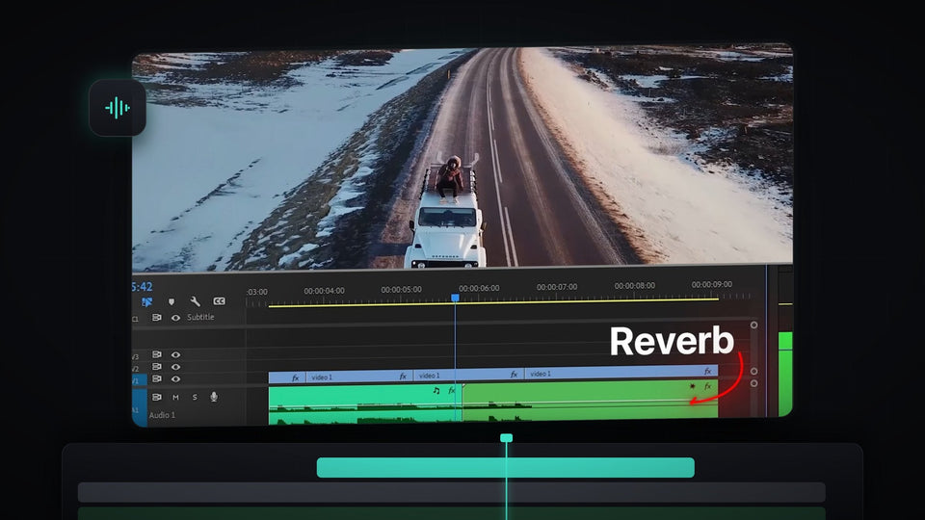Screen dimensions: 925x520
Task: Click the Audio 1 track name
Action: (x=162, y=415)
